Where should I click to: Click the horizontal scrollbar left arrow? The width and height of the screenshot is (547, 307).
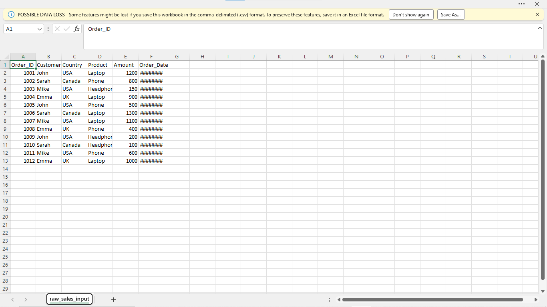click(339, 299)
